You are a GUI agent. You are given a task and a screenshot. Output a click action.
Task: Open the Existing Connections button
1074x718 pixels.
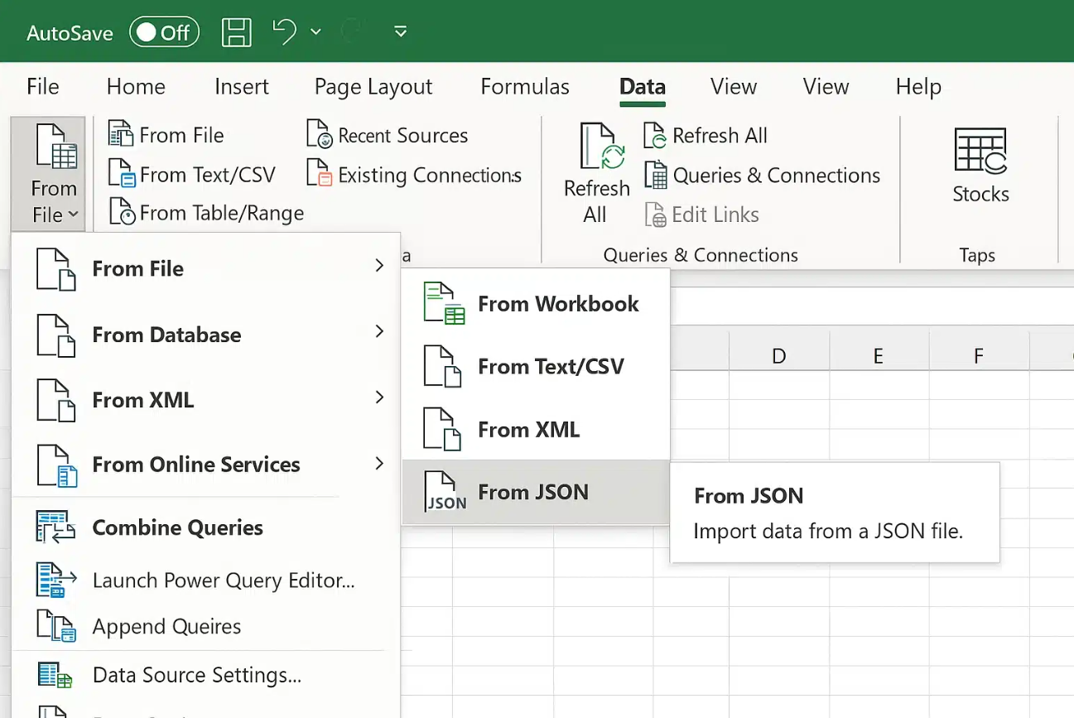pos(414,175)
